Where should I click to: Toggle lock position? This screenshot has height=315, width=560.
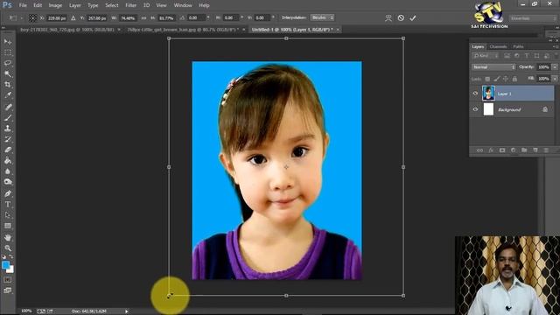pyautogui.click(x=506, y=79)
